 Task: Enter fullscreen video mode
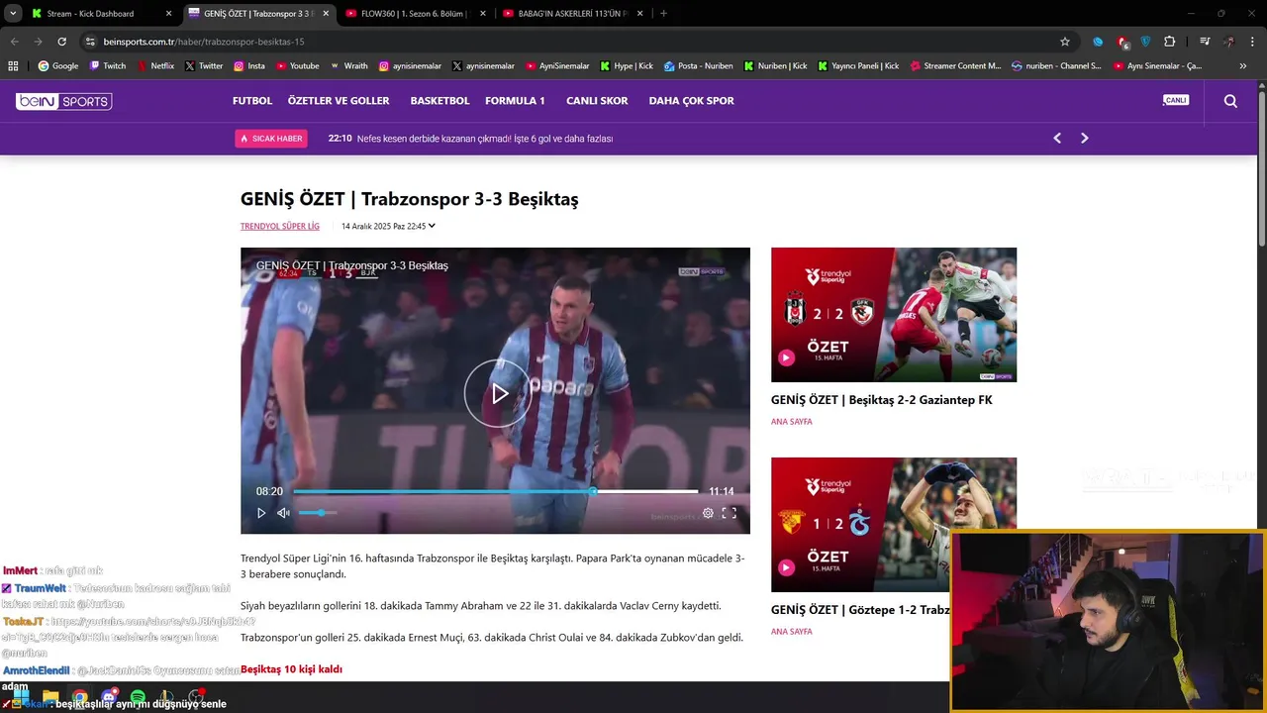pyautogui.click(x=730, y=513)
